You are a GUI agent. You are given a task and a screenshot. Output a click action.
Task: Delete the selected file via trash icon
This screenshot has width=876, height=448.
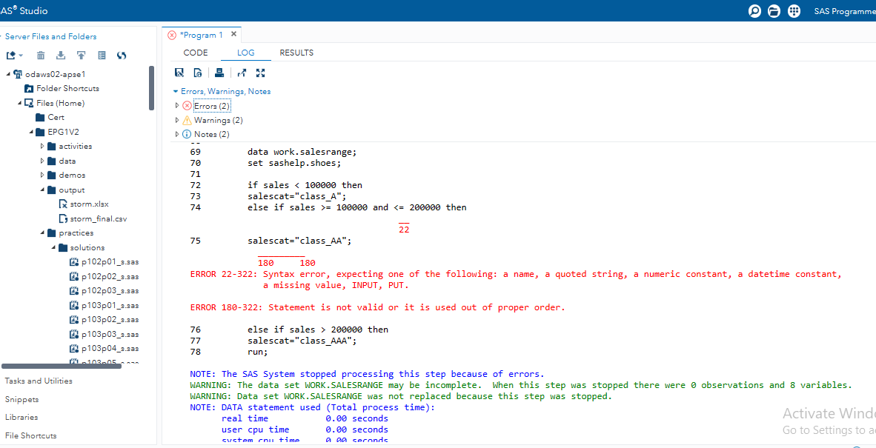pos(40,54)
